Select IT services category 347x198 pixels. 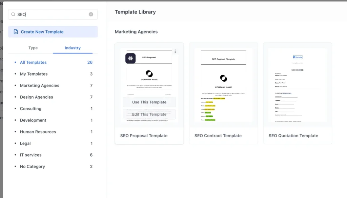click(x=30, y=155)
